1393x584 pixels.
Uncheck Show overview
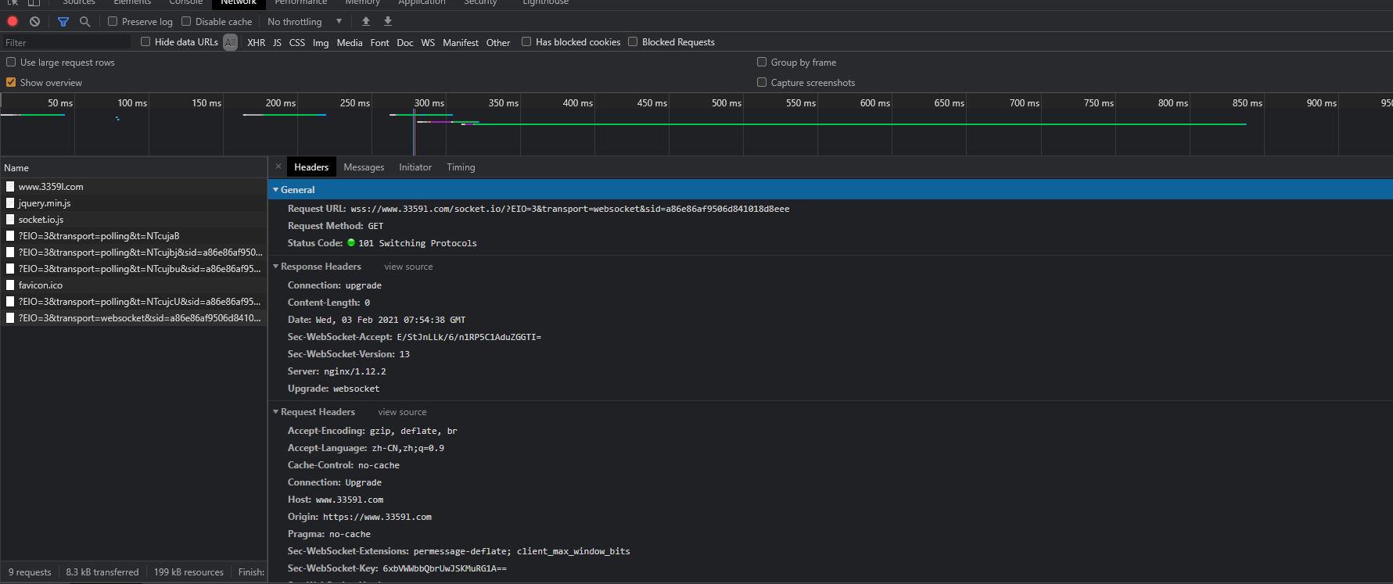pyautogui.click(x=11, y=82)
